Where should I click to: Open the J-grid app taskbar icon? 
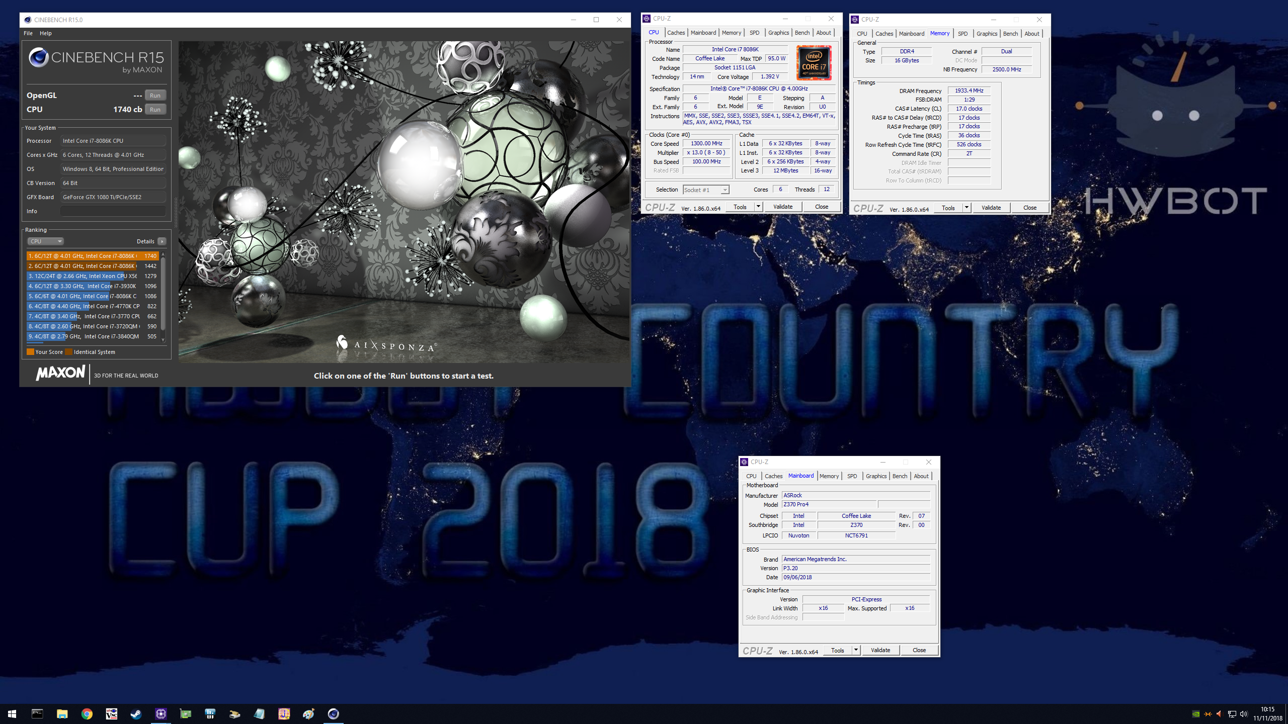(284, 713)
